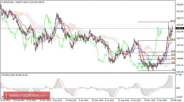Click the 25 Aug 2014 date label
Image resolution: width=184 pixels, height=102 pixels.
pos(19,100)
